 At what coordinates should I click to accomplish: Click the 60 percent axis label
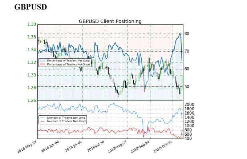tap(187, 69)
